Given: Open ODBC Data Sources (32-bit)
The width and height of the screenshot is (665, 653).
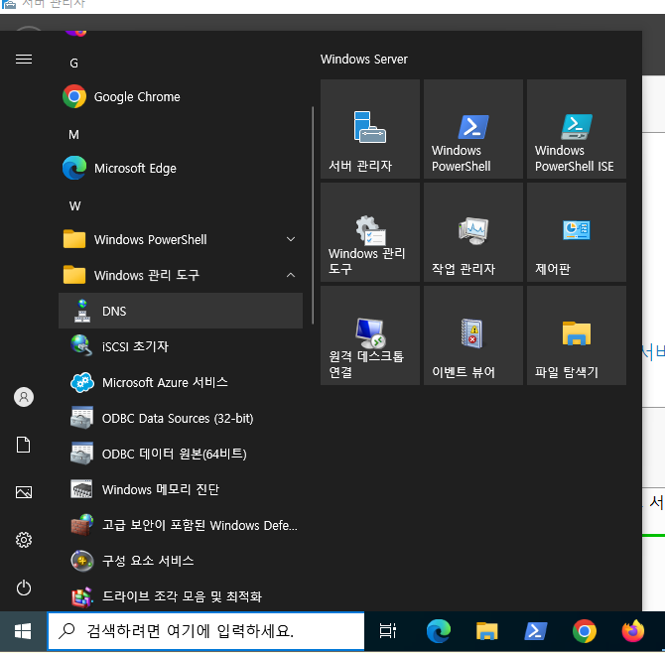Looking at the screenshot, I should [x=181, y=418].
